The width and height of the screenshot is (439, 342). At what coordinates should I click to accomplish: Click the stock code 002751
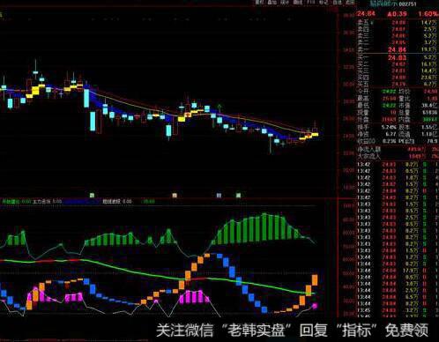click(408, 4)
